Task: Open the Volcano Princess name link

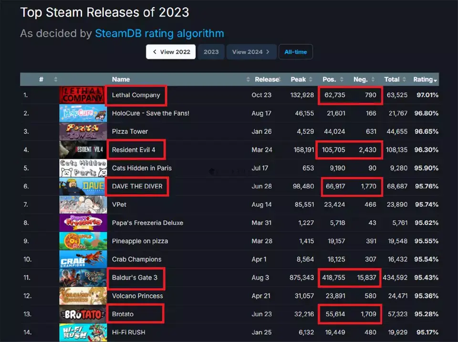Action: (137, 296)
